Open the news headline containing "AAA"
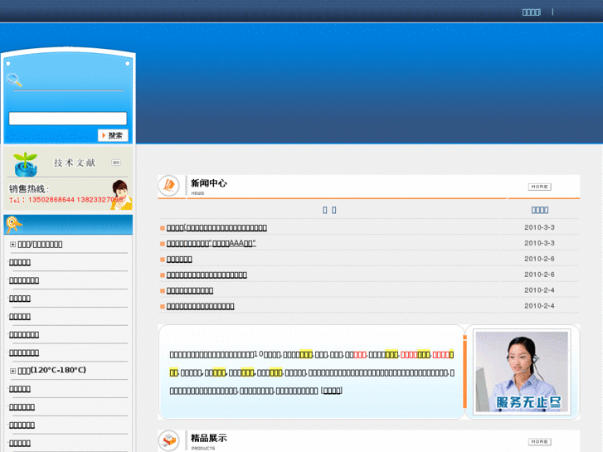Screen dimensions: 603x452 212,244
